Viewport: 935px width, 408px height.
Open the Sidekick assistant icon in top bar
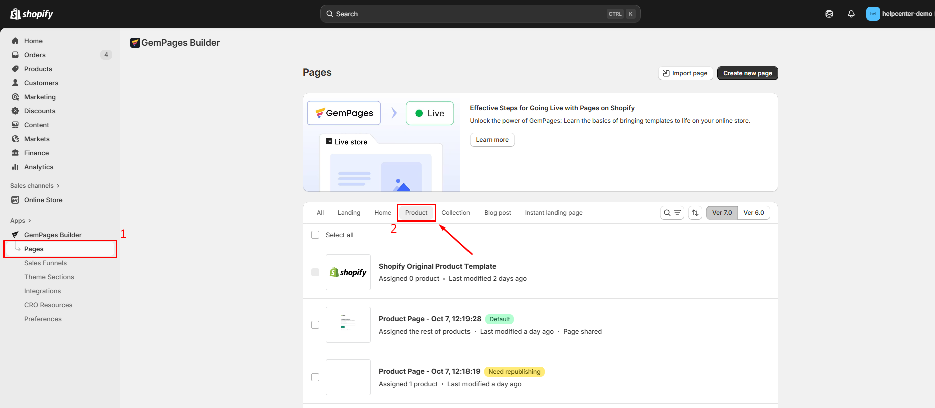[829, 14]
